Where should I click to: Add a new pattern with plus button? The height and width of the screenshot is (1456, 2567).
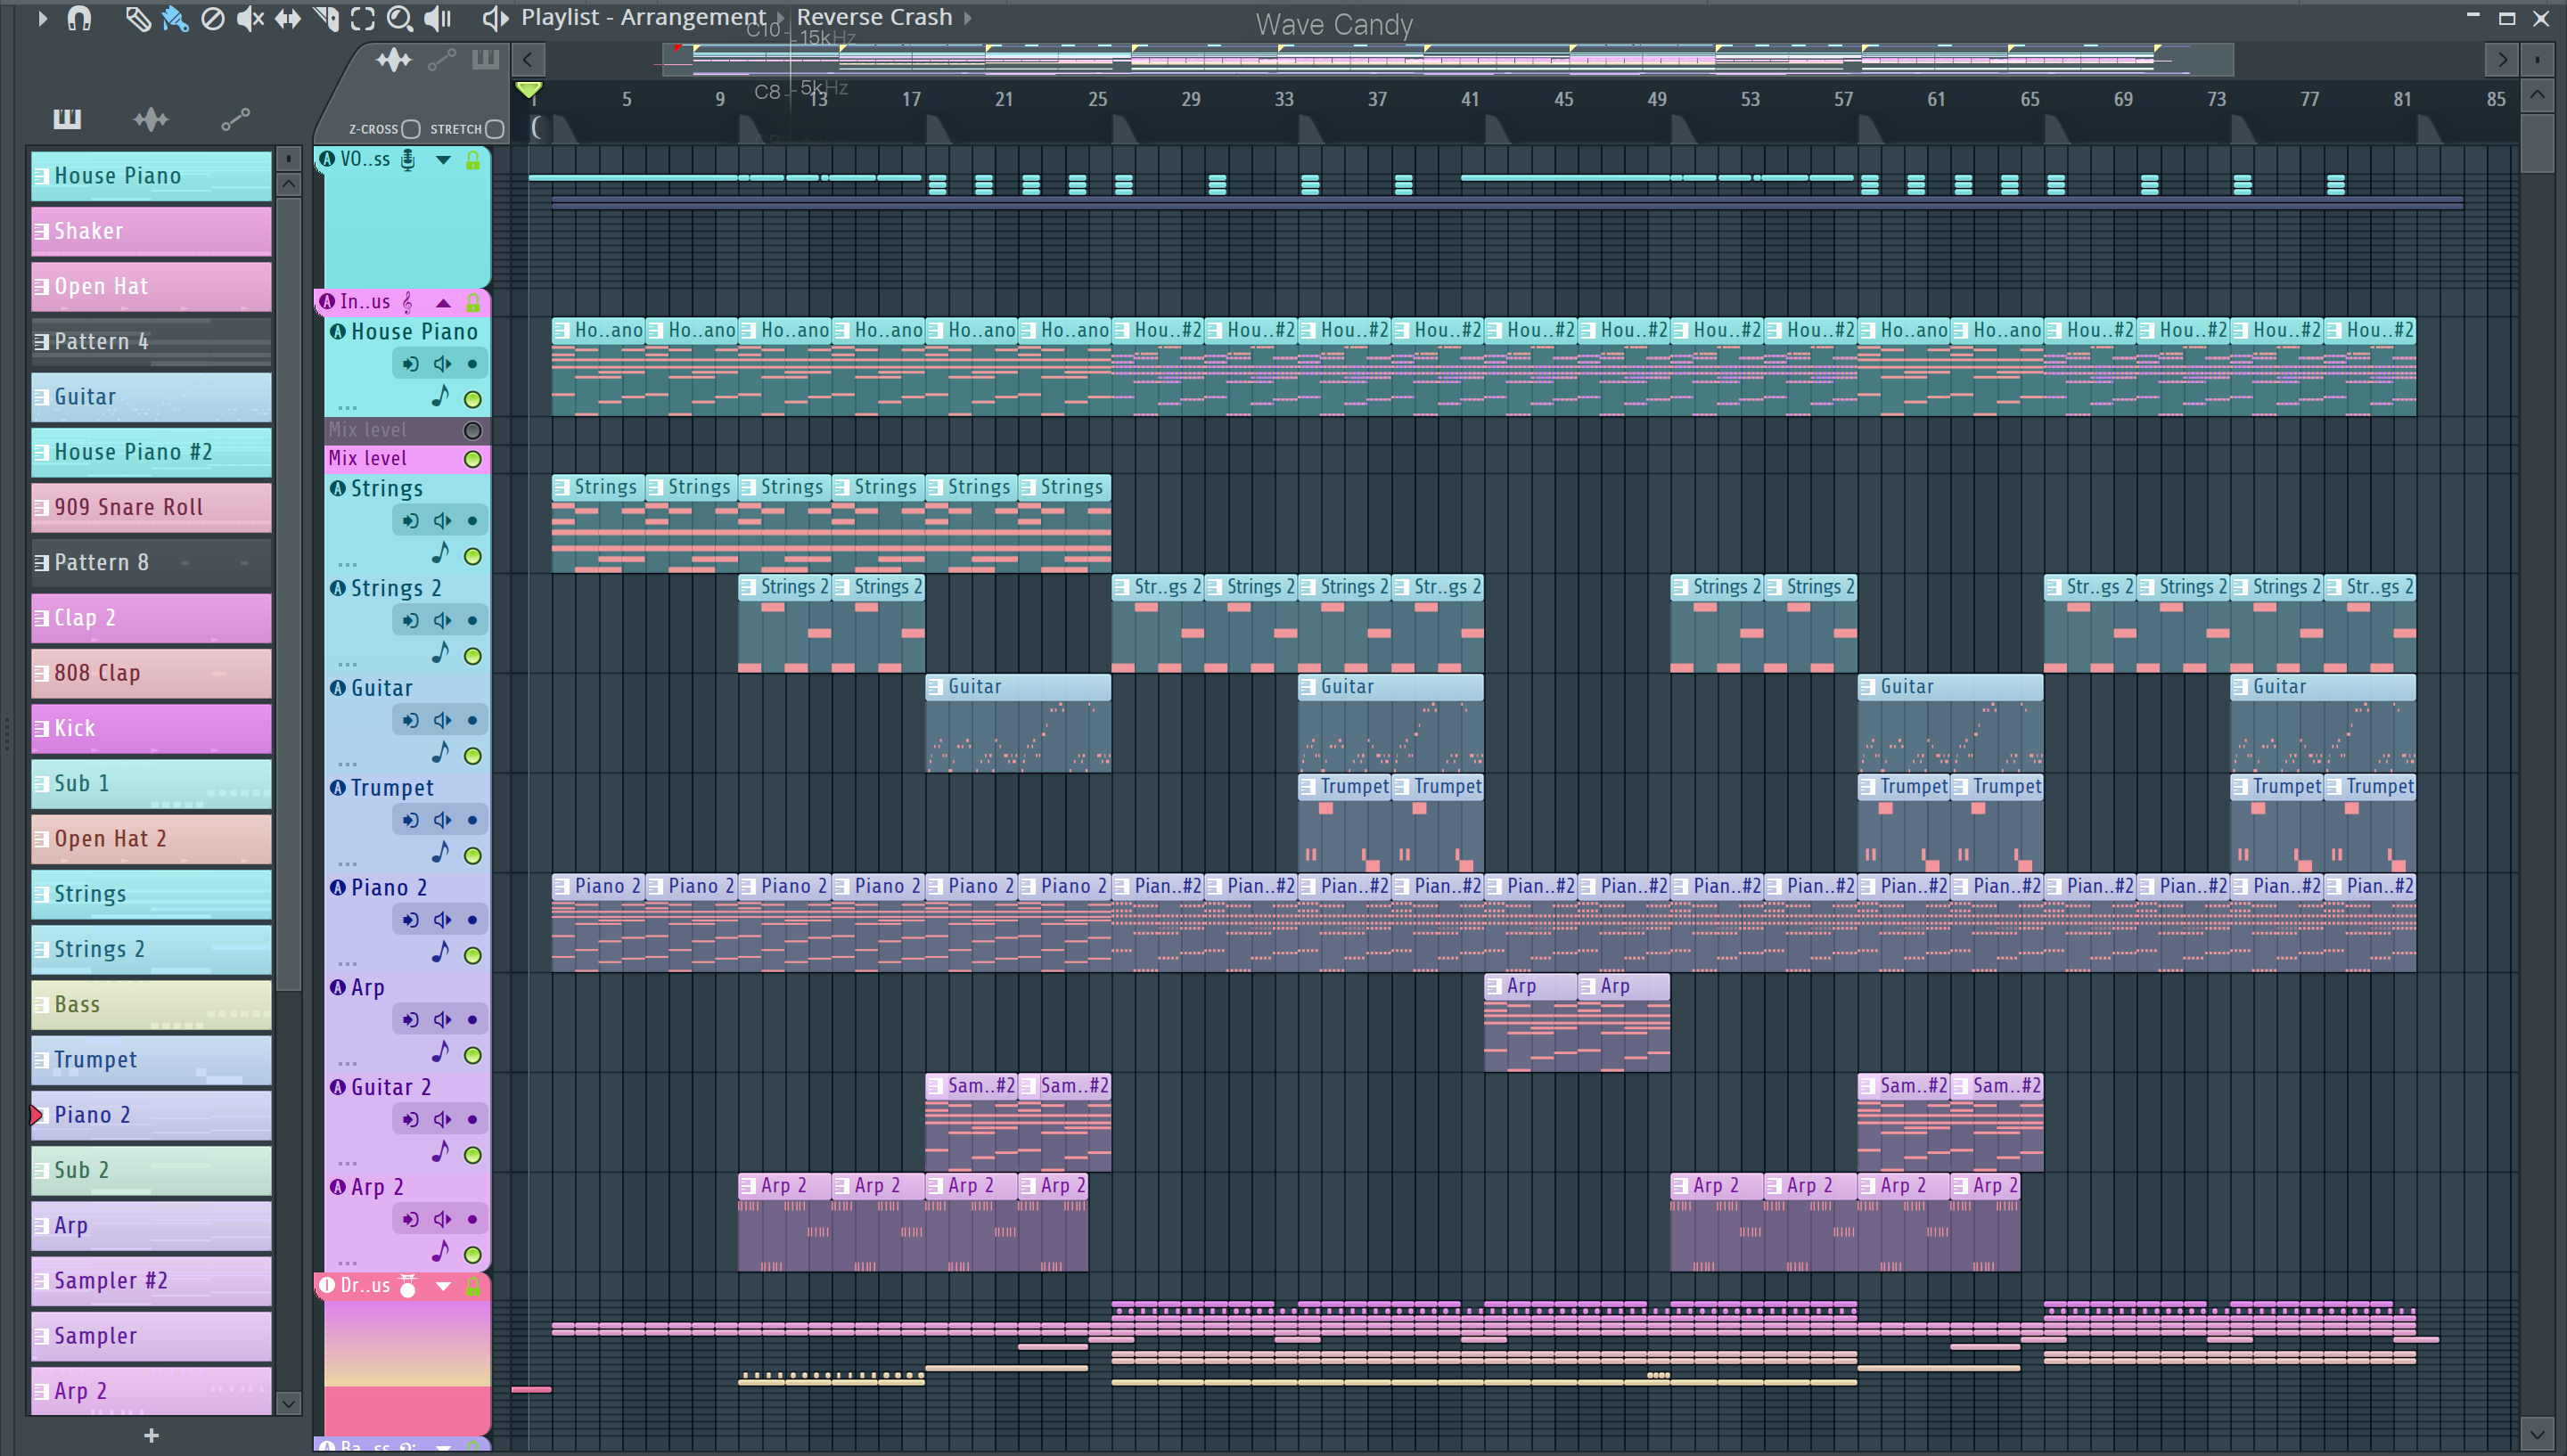[x=151, y=1435]
